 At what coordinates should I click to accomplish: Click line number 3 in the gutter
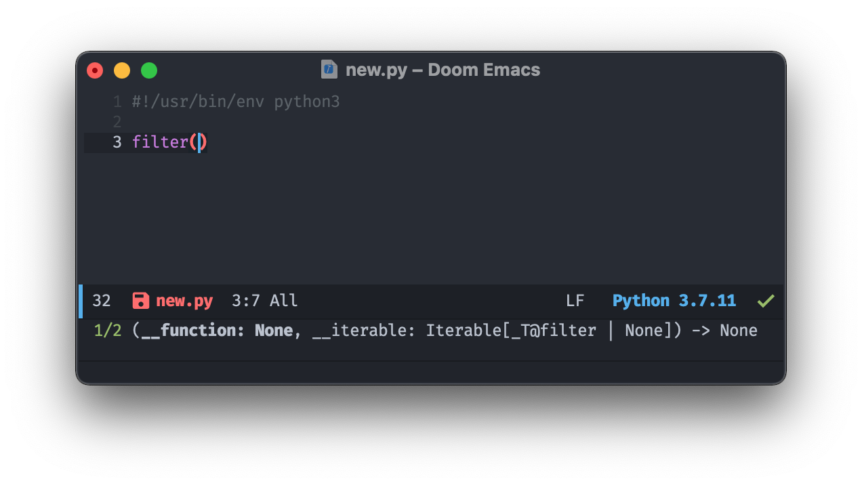pos(117,142)
